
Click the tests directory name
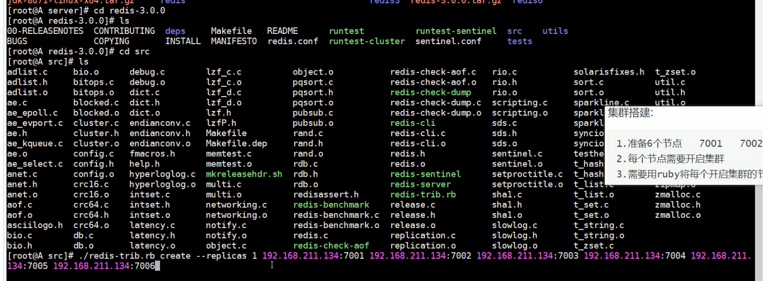click(x=520, y=41)
